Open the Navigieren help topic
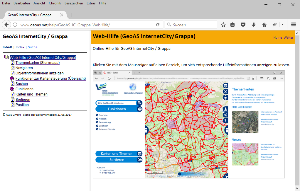 pyautogui.click(x=24, y=68)
